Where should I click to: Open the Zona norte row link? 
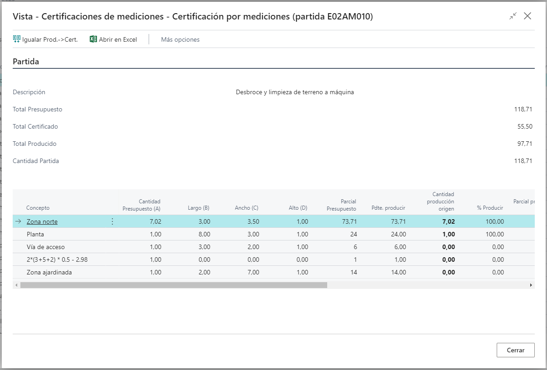(x=42, y=221)
